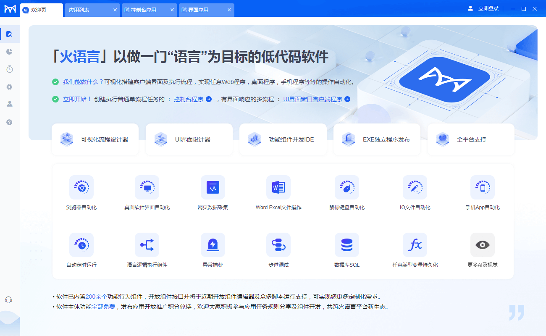Open 鼠标键盘自动化 feature
This screenshot has width=546, height=336.
tap(346, 187)
